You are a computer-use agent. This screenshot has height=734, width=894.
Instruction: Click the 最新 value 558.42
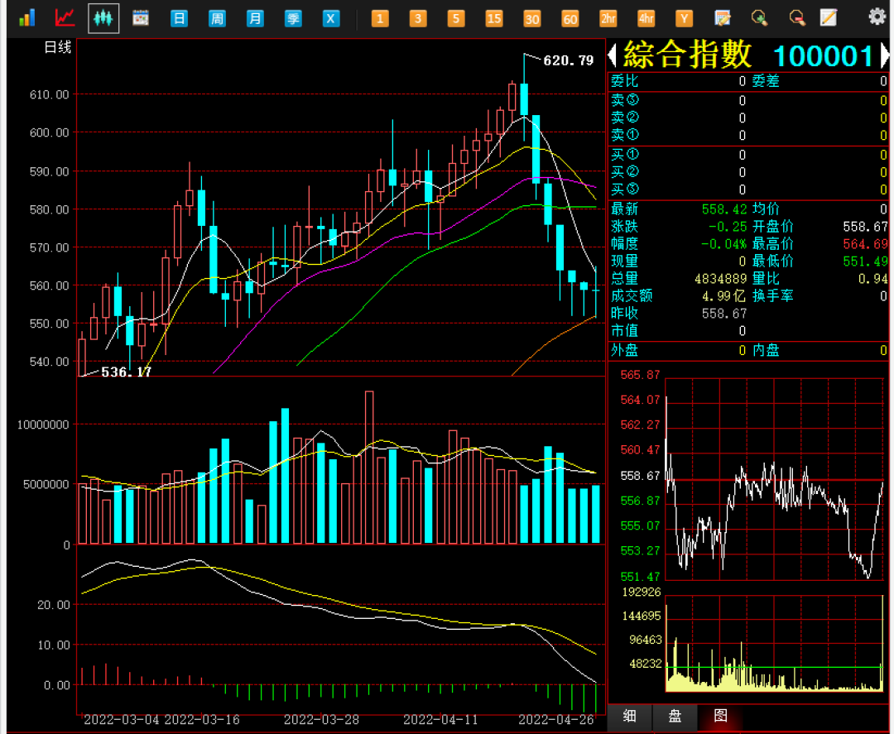(724, 209)
